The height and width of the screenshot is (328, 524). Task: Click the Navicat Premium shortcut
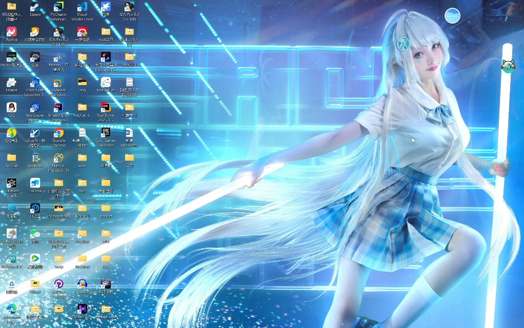[x=58, y=158]
